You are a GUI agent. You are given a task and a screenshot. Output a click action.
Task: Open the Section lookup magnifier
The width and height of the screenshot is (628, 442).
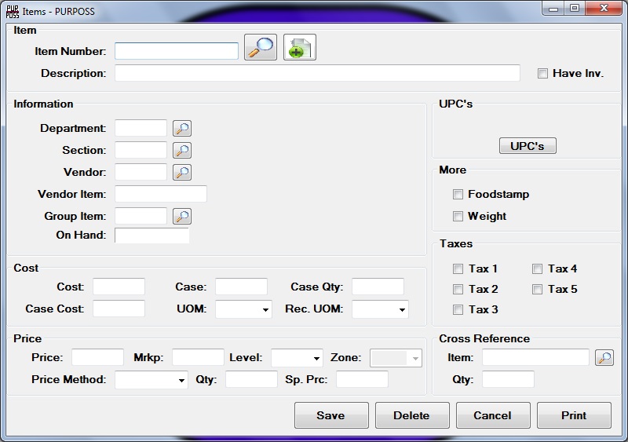pos(182,151)
